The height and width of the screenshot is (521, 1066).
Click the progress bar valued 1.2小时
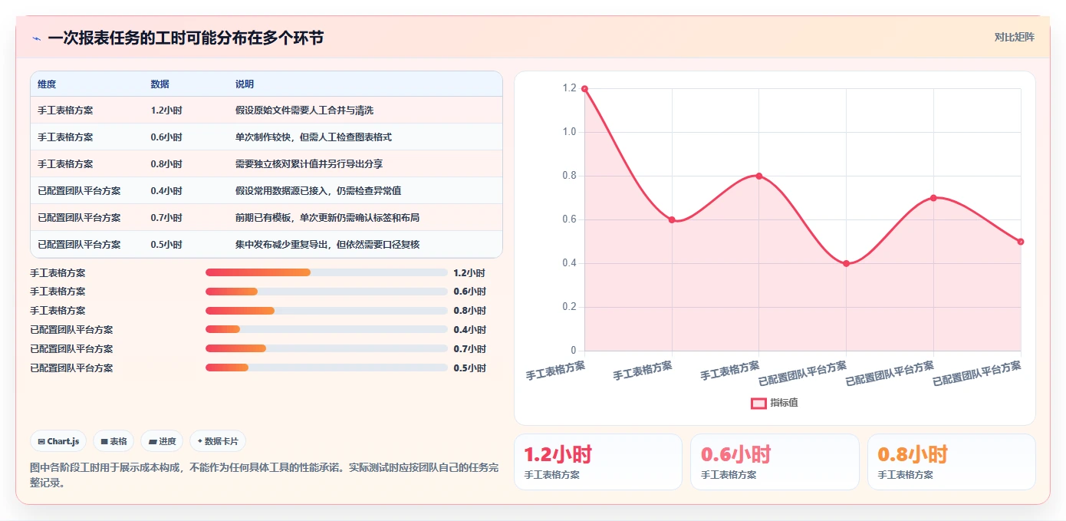coord(327,272)
